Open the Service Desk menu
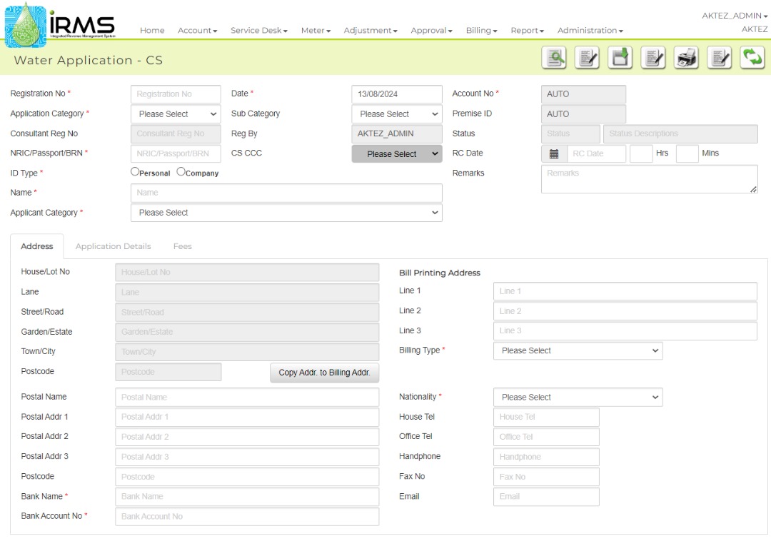The height and width of the screenshot is (541, 771). [x=259, y=31]
